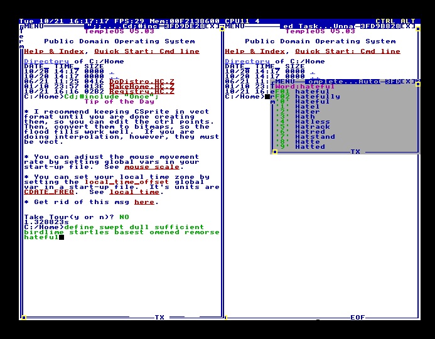Open Quick Start: Cmd line in left window
The height and width of the screenshot is (339, 435).
coord(147,51)
